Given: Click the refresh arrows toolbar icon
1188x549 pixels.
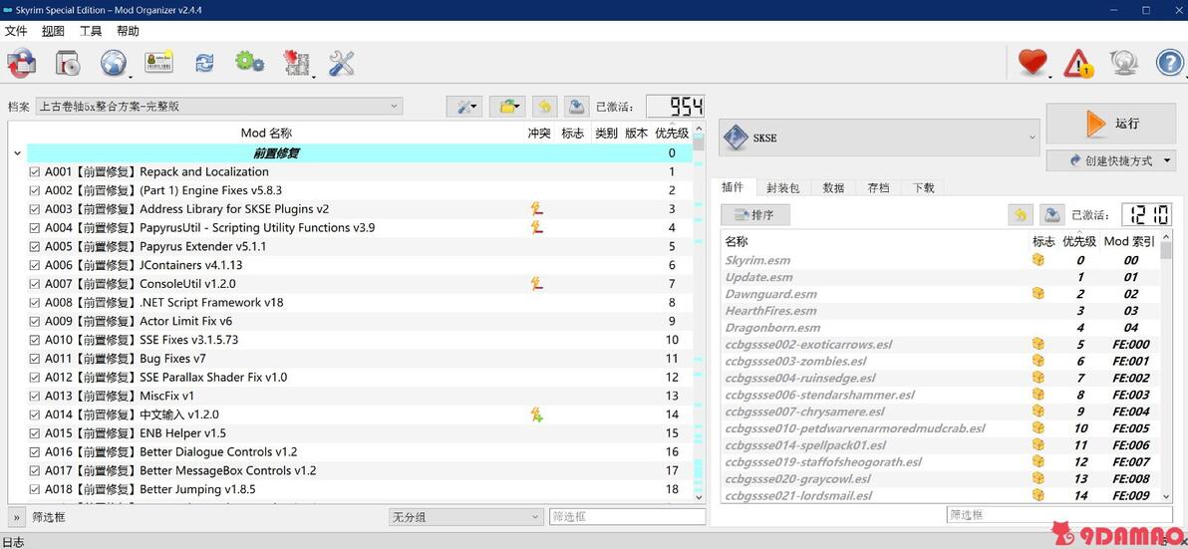Looking at the screenshot, I should 204,63.
